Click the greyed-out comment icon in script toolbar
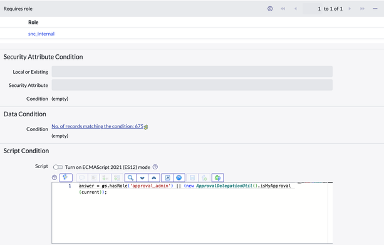The height and width of the screenshot is (245, 384). point(82,177)
